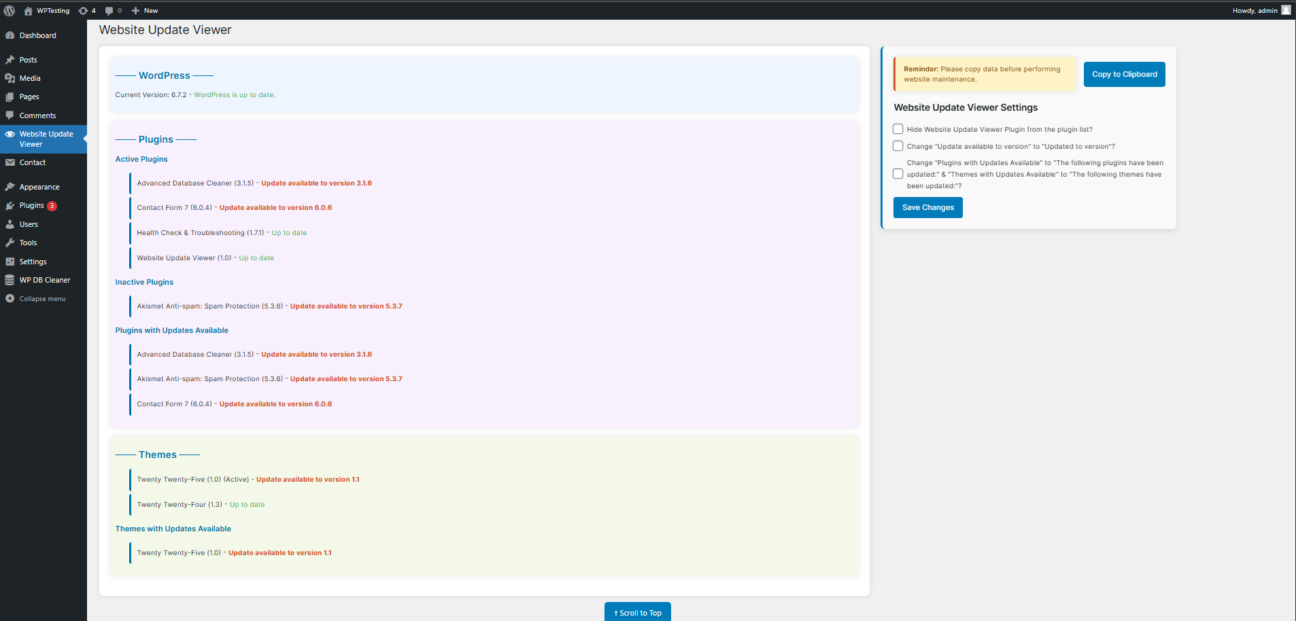Click the Plugins plug icon
Image resolution: width=1296 pixels, height=621 pixels.
coord(10,205)
